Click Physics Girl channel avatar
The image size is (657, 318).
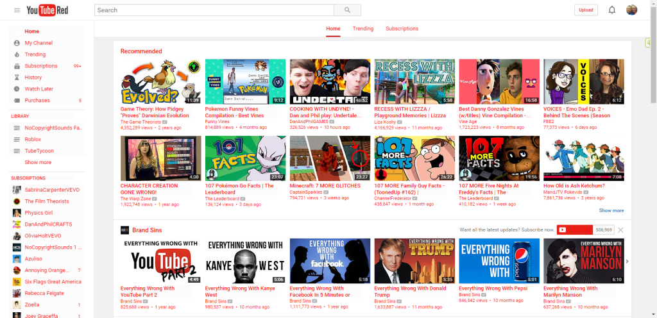coord(17,213)
